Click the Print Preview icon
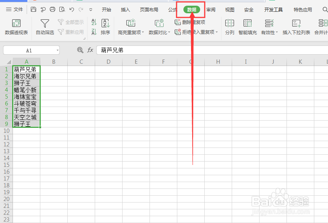The height and width of the screenshot is (223, 328). (x=62, y=9)
